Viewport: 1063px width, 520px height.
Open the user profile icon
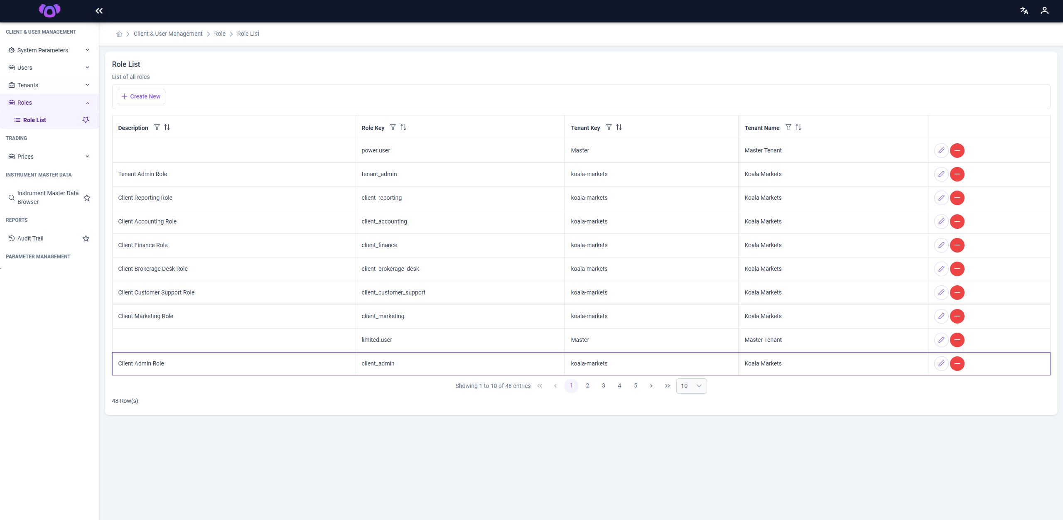[1044, 11]
